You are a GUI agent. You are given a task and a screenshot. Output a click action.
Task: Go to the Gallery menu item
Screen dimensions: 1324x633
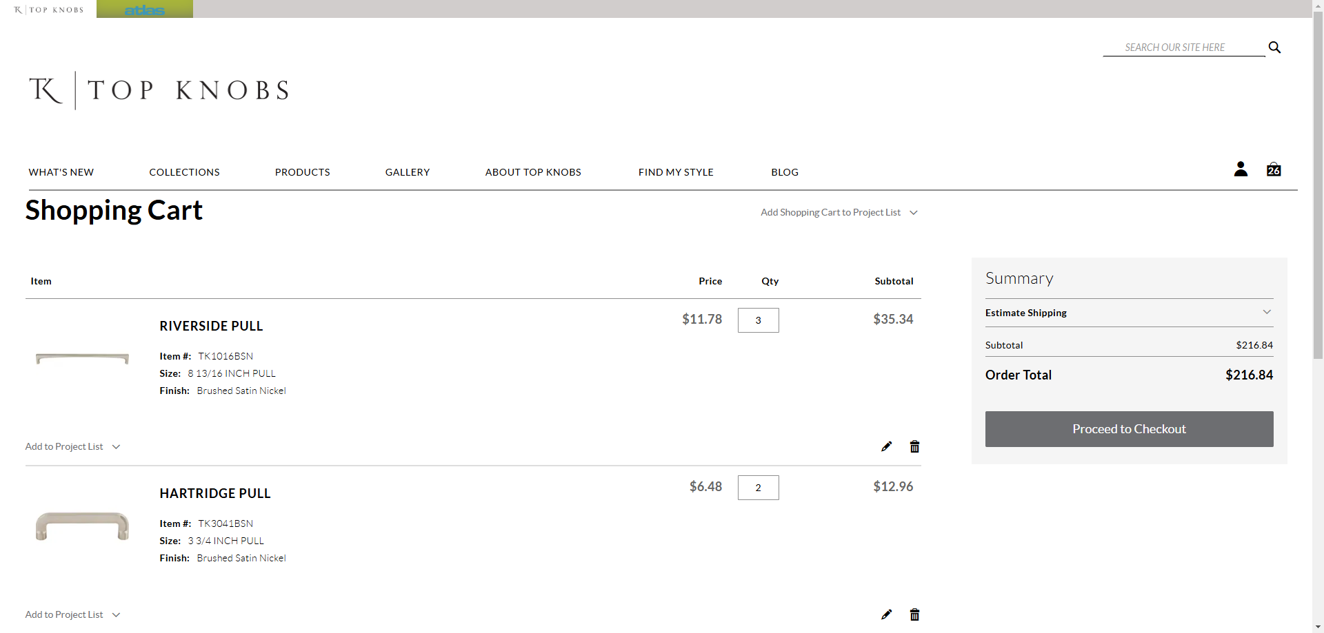(408, 172)
